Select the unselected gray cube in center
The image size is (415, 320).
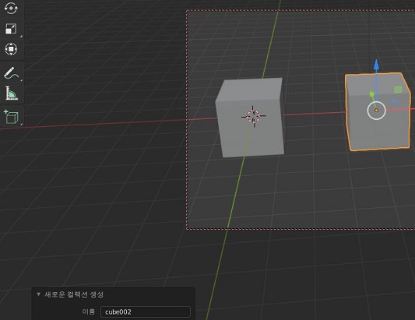[x=250, y=118]
